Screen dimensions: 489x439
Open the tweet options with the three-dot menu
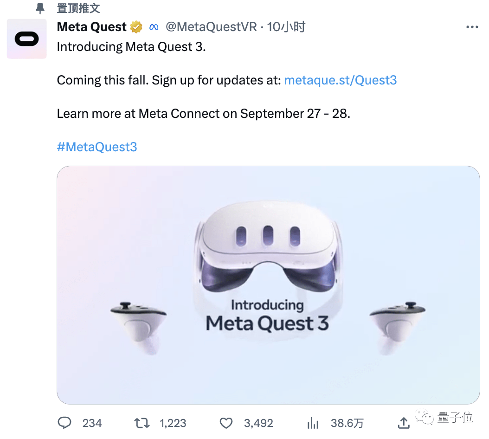[472, 26]
